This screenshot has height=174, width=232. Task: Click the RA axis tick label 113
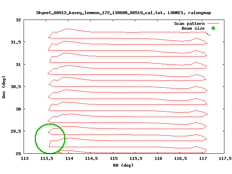pyautogui.click(x=25, y=158)
